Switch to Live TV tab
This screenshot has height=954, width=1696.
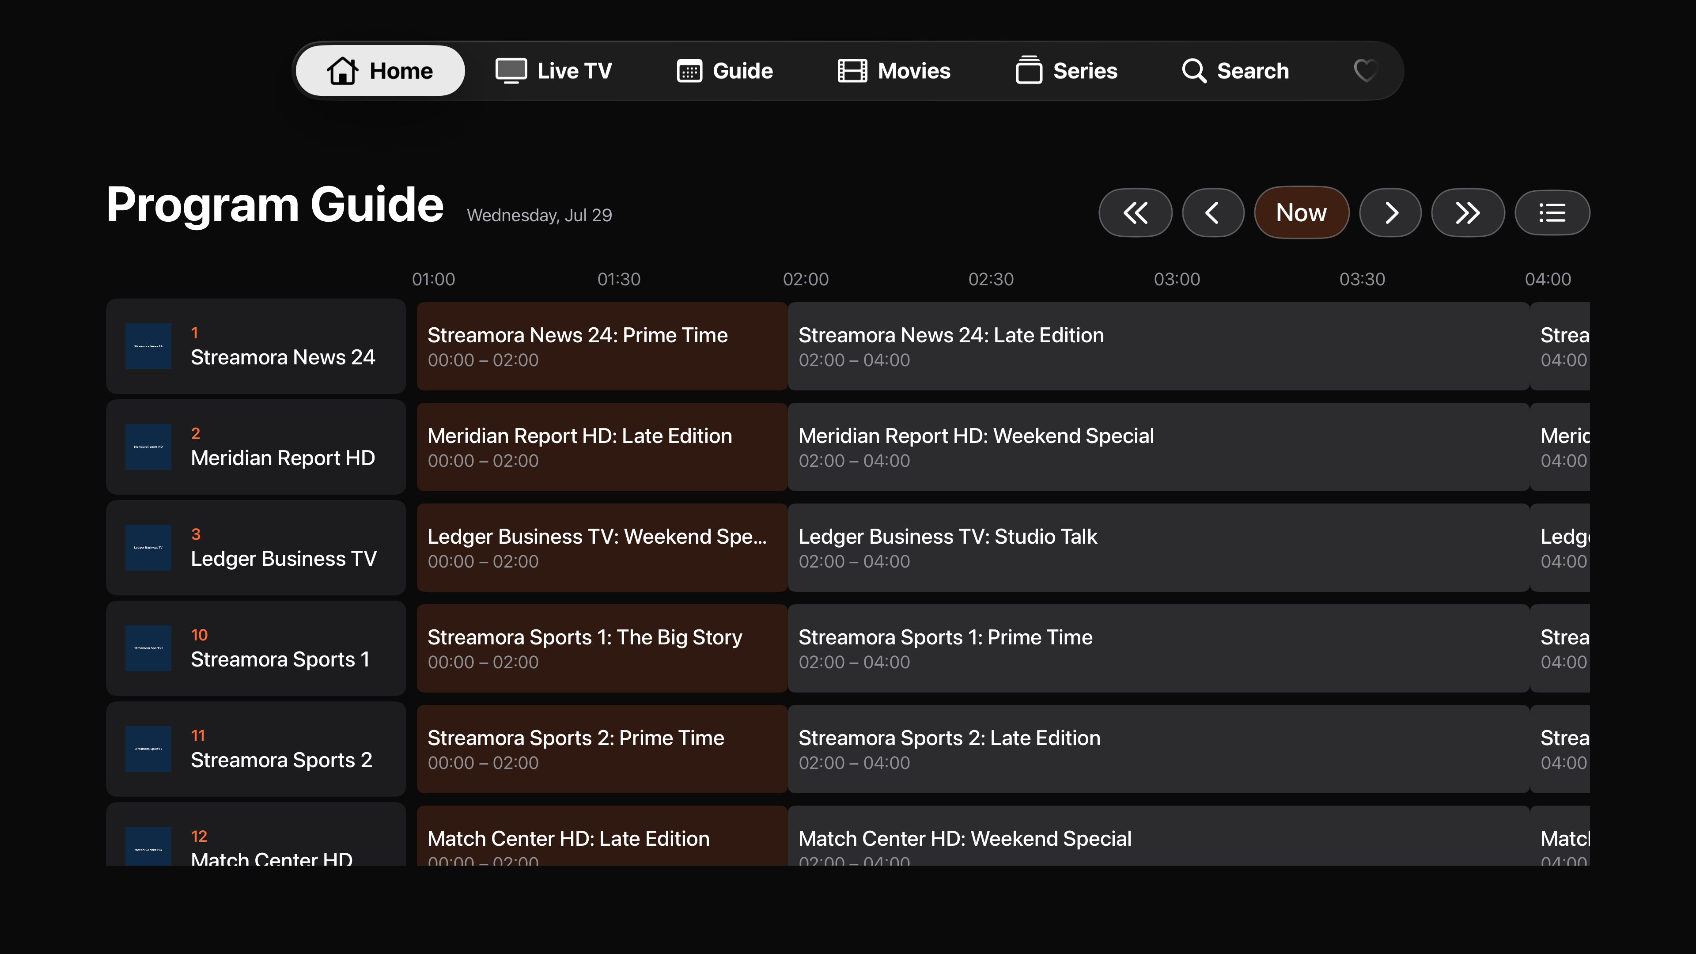(x=553, y=71)
